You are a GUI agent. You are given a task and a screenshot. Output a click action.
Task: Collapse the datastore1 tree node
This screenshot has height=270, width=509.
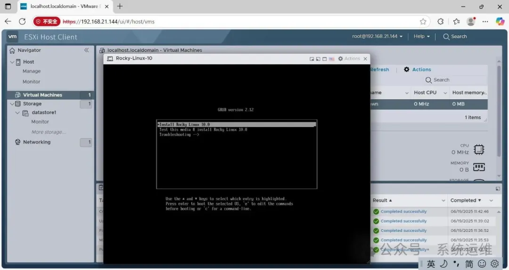(x=17, y=112)
